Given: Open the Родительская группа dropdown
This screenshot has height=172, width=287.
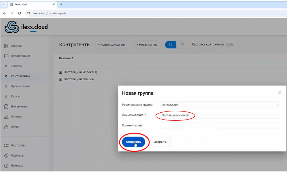Looking at the screenshot, I should tap(220, 105).
